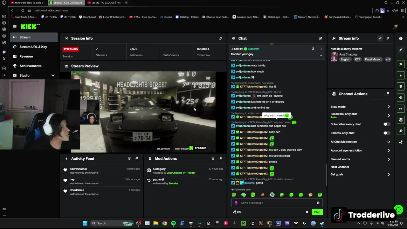The image size is (407, 229).
Task: Click the ChudSlime follower entry
Action: (101, 192)
